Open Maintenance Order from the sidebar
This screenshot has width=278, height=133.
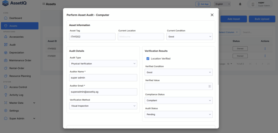pos(20,61)
